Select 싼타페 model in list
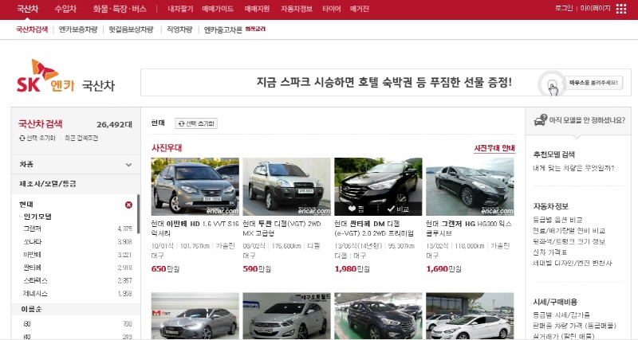The image size is (638, 340). (33, 268)
